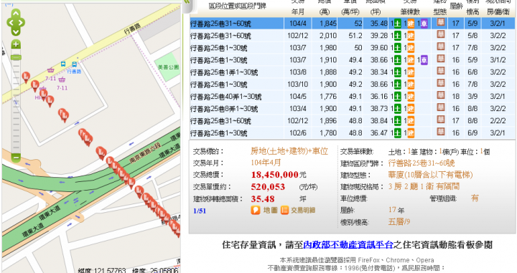This screenshot has height=273, width=517.
Task: Click the 華 building type icon in the 1,776 row
Action: pyautogui.click(x=440, y=95)
